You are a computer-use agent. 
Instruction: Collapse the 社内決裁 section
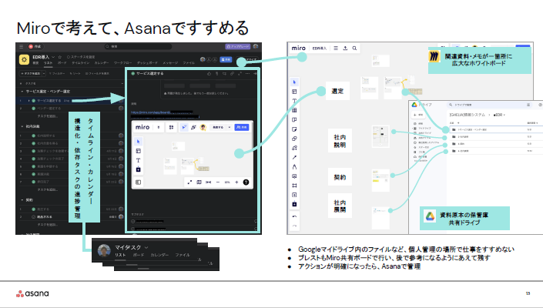pyautogui.click(x=22, y=126)
